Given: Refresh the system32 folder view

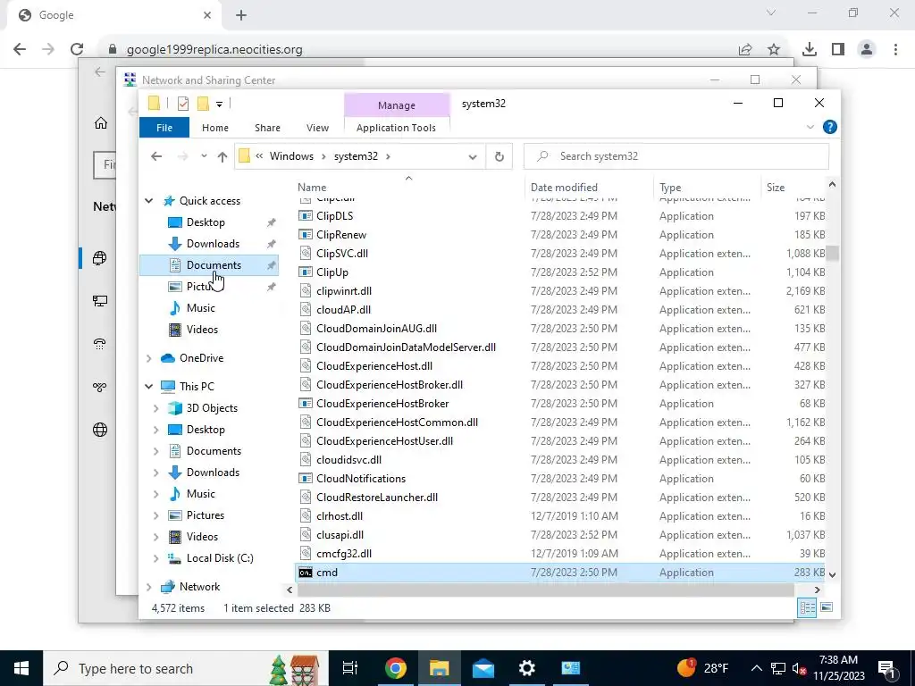Looking at the screenshot, I should 499,156.
